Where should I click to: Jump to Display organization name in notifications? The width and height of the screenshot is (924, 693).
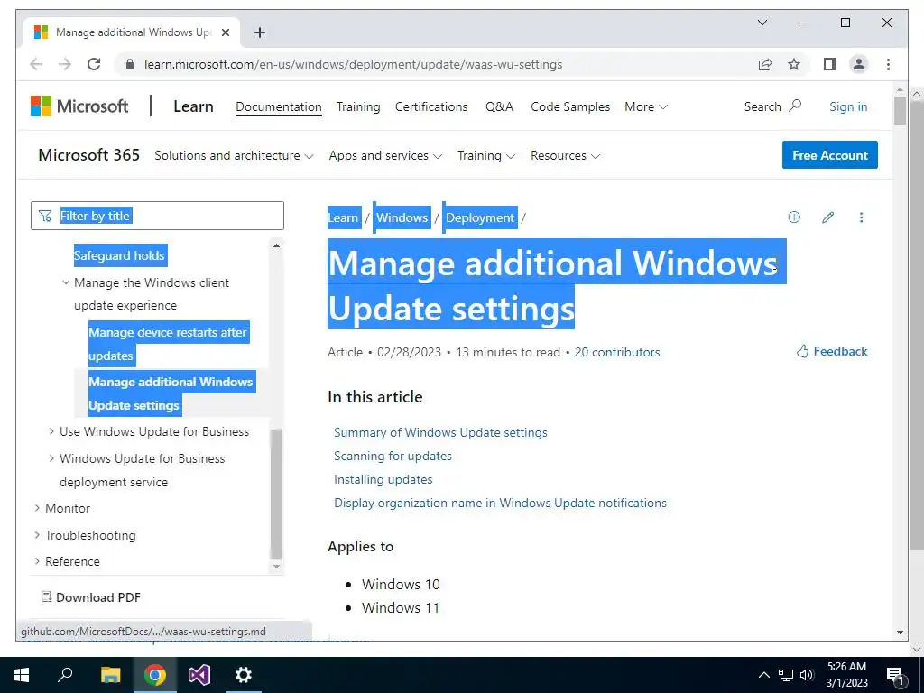point(500,503)
